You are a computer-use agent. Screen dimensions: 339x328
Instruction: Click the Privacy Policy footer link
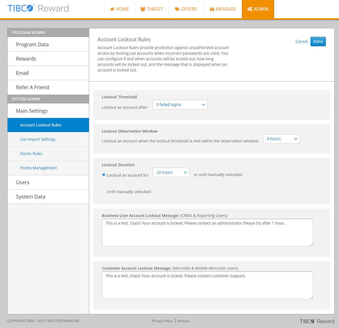pos(162,321)
